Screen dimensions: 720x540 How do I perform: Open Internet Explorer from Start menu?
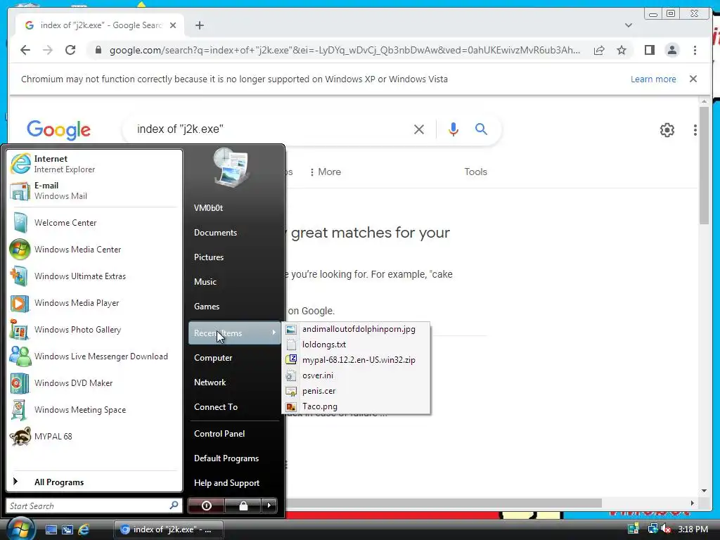pos(94,164)
